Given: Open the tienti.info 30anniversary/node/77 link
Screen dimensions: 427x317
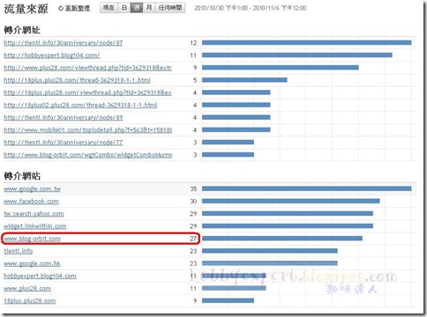Looking at the screenshot, I should (64, 143).
